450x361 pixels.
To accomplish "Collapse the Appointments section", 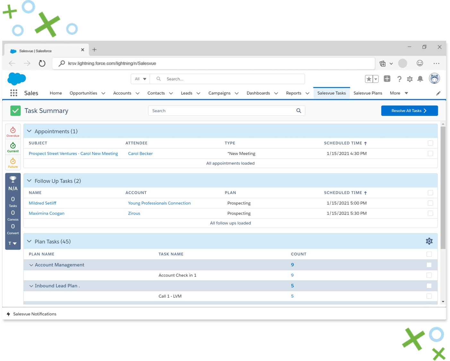I will click(29, 131).
